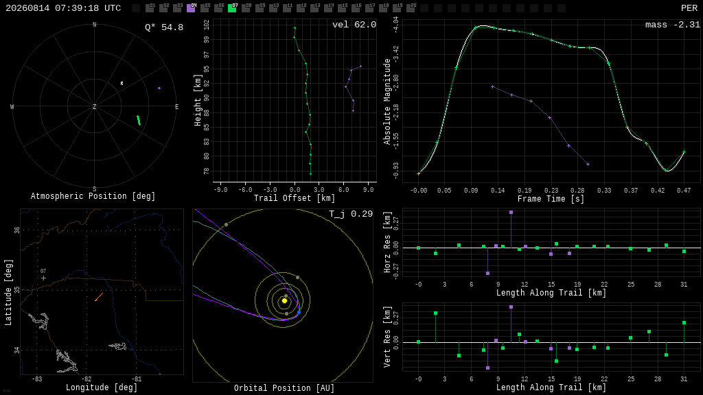
Task: Click the station 02 indicator square
Action: 163,8
